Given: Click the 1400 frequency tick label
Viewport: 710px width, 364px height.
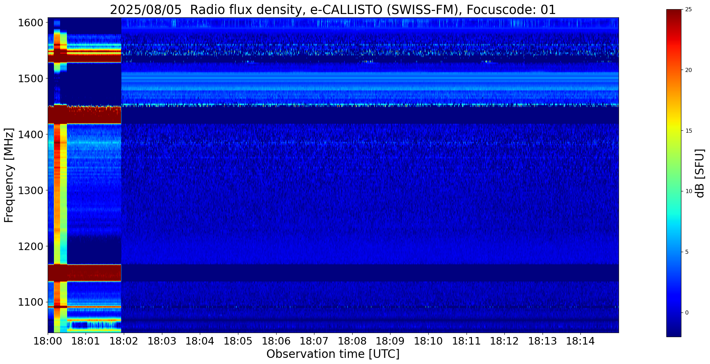Looking at the screenshot, I should 31,135.
